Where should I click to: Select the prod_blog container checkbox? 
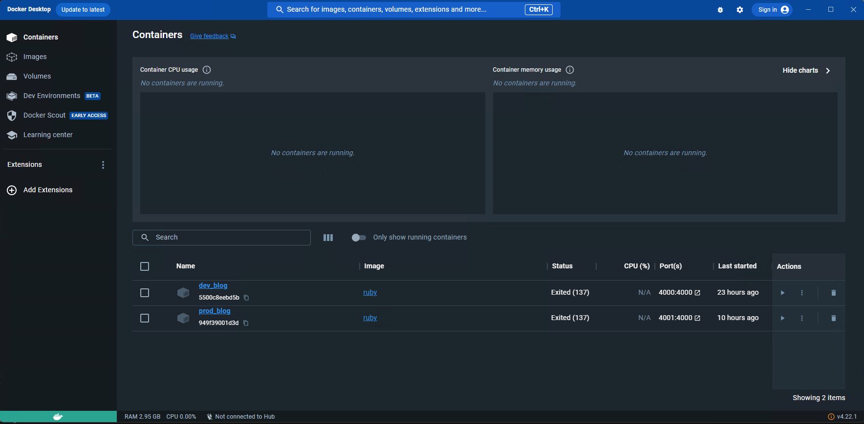pos(145,318)
